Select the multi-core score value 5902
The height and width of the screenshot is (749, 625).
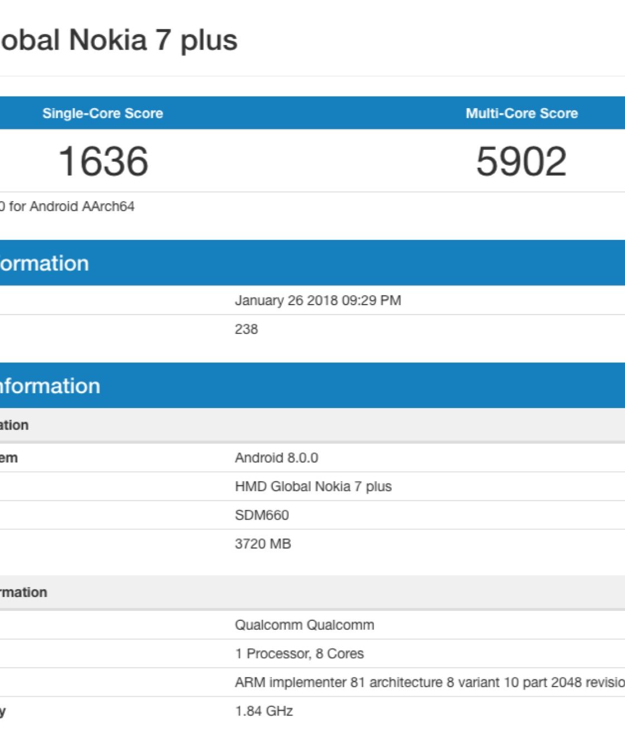tap(521, 161)
